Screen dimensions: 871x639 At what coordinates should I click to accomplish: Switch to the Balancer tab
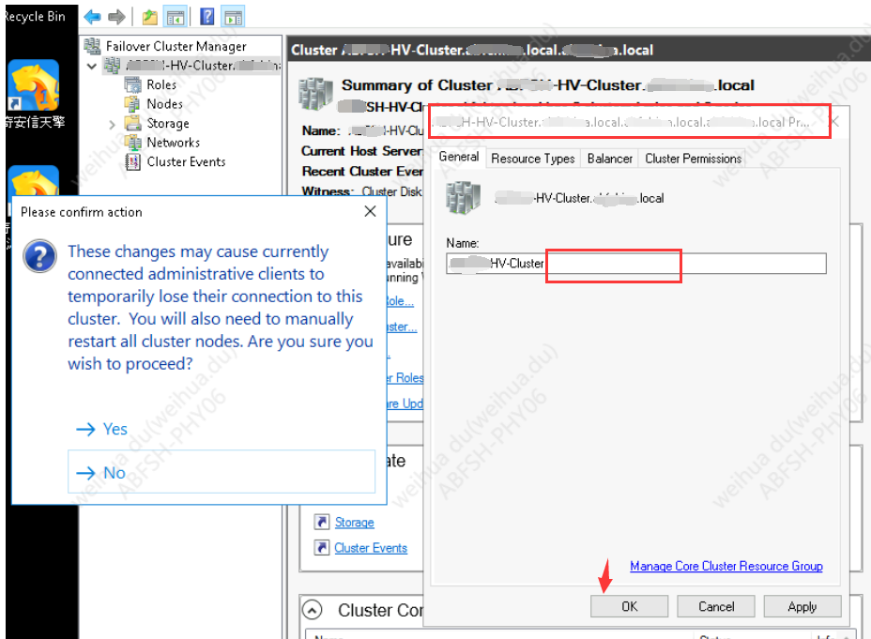[609, 159]
